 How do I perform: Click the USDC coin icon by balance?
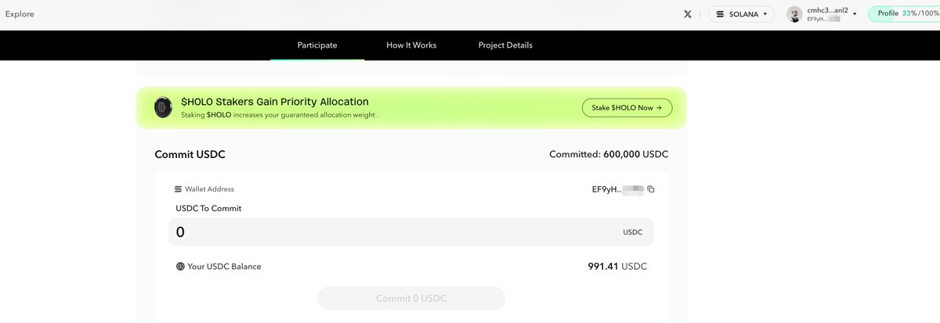tap(180, 267)
